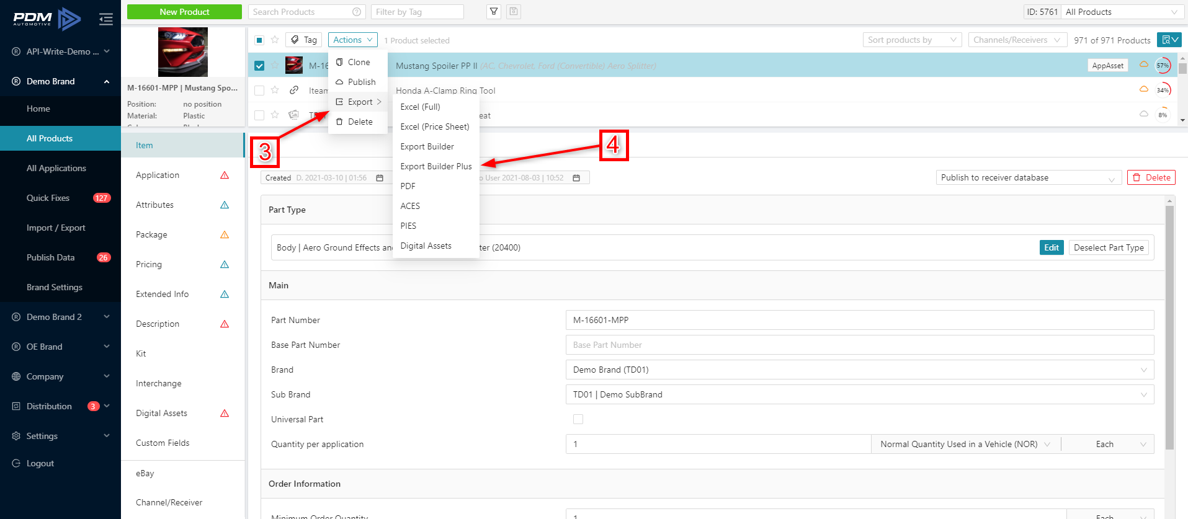Open the product filter funnel icon
The width and height of the screenshot is (1188, 519).
(494, 12)
